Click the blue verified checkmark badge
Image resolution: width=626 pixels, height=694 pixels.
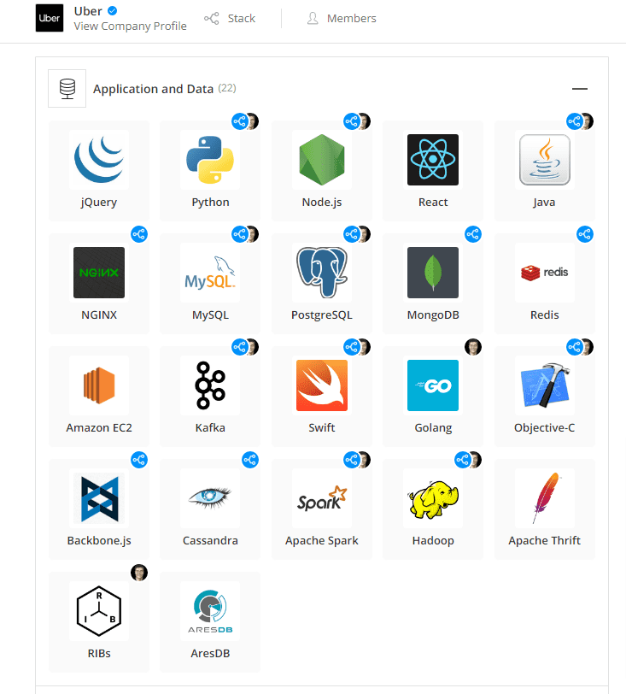click(113, 10)
